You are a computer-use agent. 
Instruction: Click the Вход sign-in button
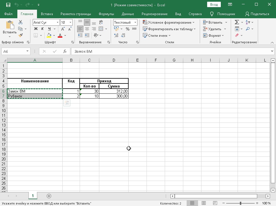coord(214,5)
